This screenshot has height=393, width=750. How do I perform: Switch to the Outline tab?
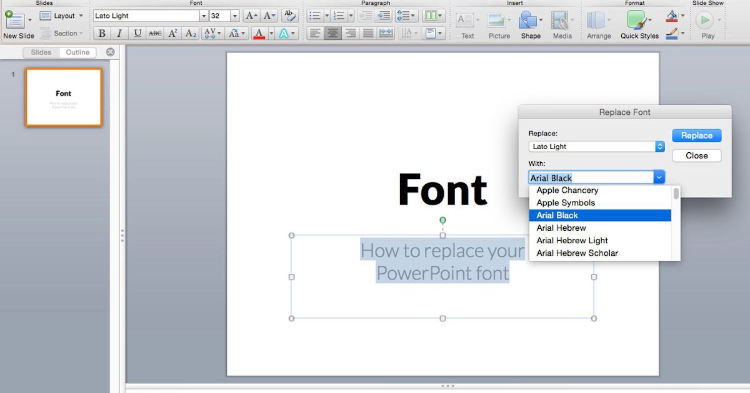(78, 52)
